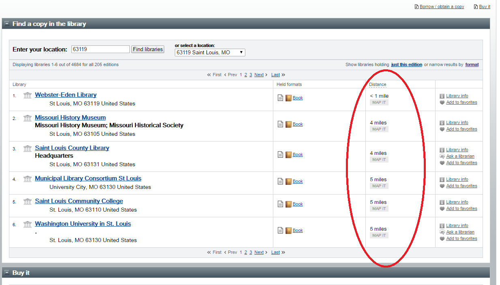Image resolution: width=500 pixels, height=285 pixels.
Task: Click the Ask a librarian icon for Saint Louis County Library
Action: [x=442, y=156]
